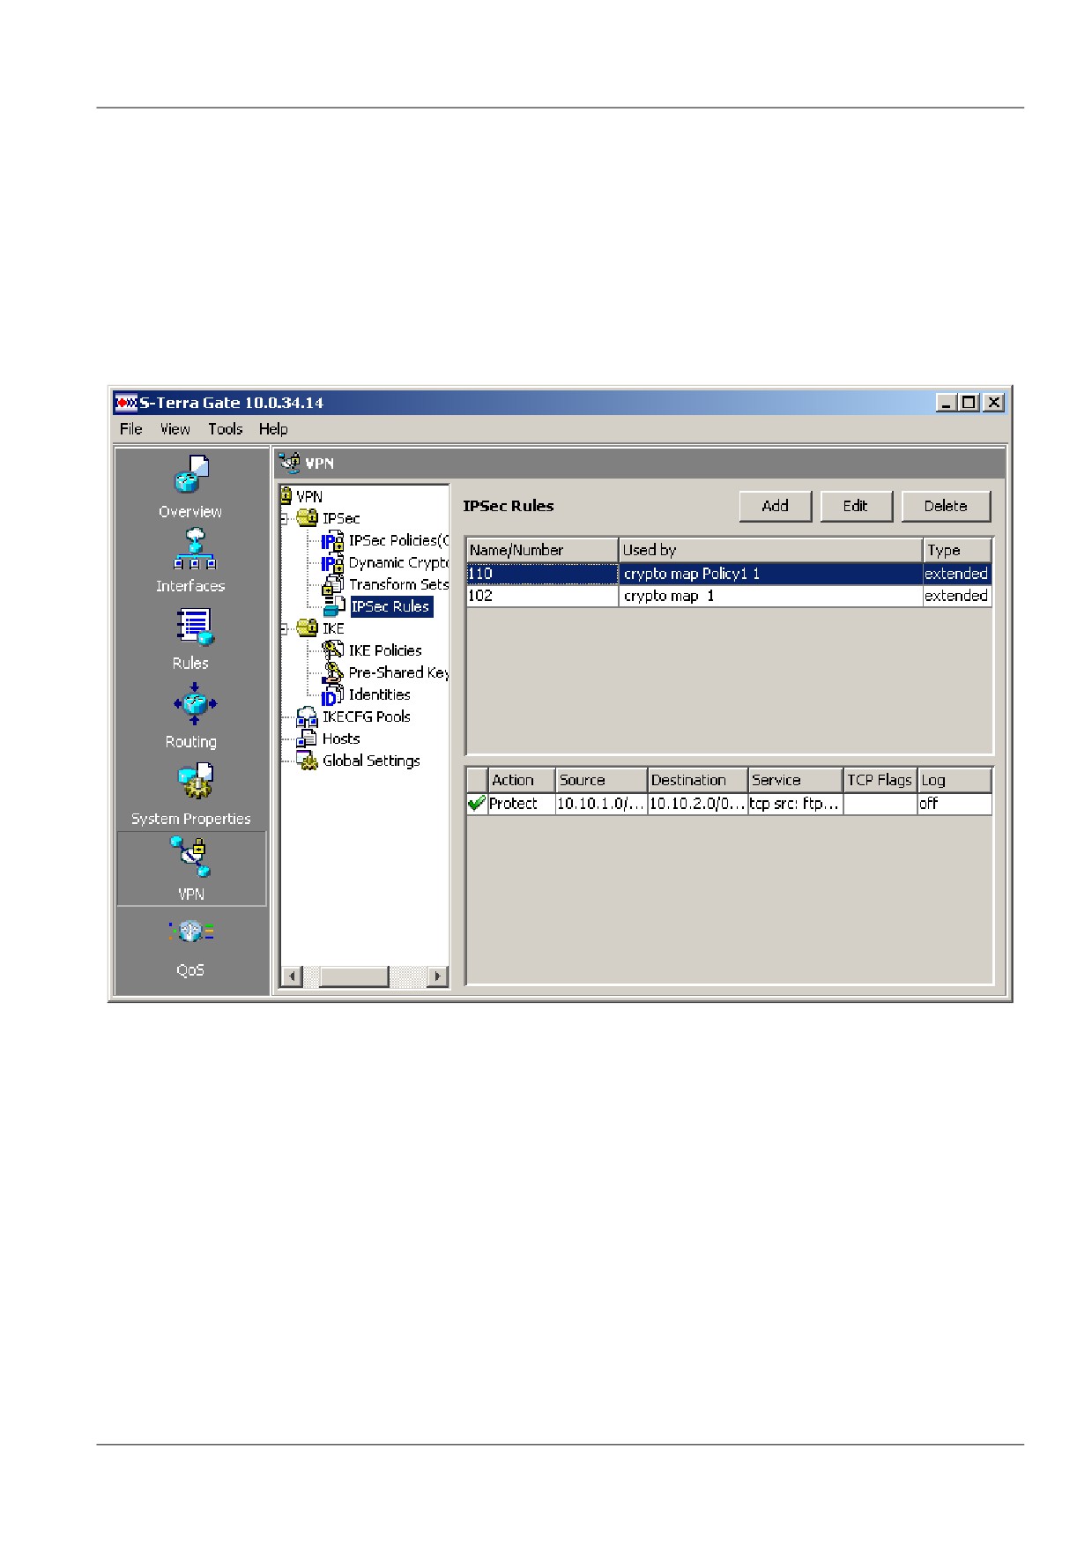Viewport: 1092px width, 1544px height.
Task: Click destination cell 10.10.2.0/0…
Action: [x=697, y=804]
